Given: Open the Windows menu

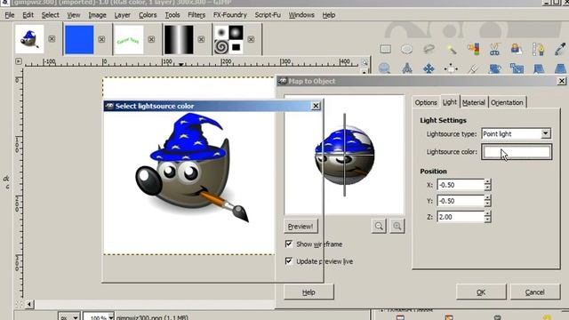Looking at the screenshot, I should click(301, 15).
